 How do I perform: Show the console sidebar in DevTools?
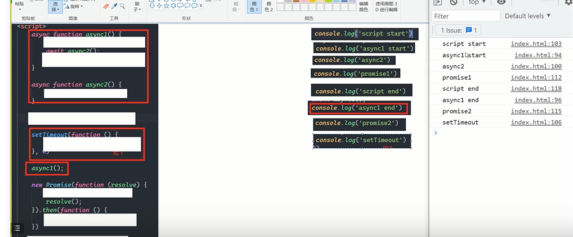point(437,2)
